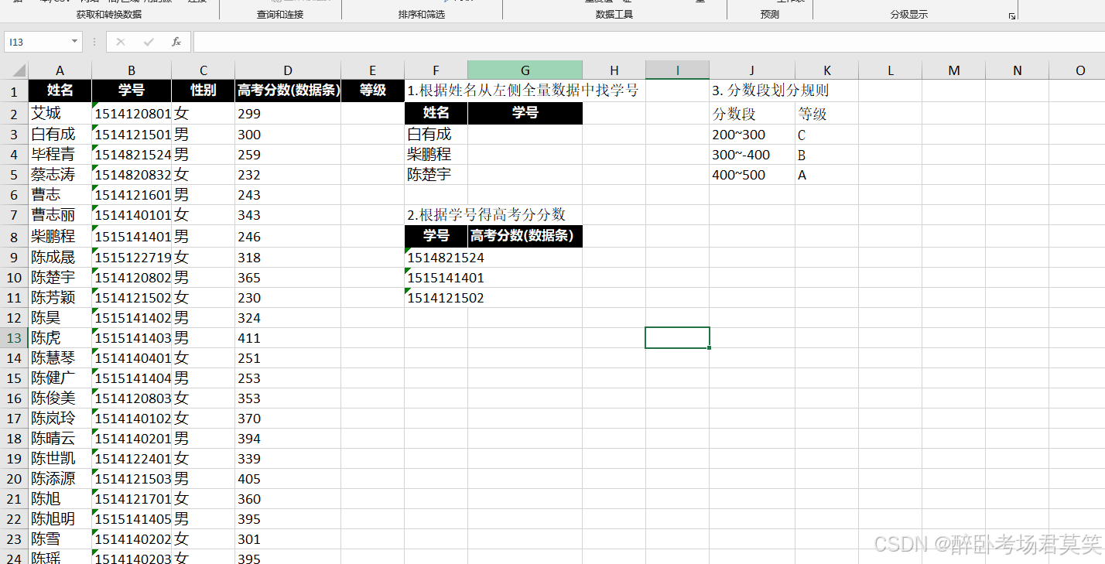
Task: Select column O header
Action: coord(1080,70)
